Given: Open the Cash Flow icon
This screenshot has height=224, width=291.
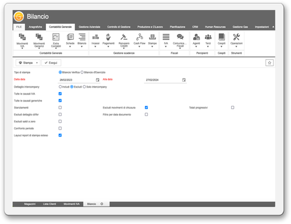Looking at the screenshot, I should (139, 37).
